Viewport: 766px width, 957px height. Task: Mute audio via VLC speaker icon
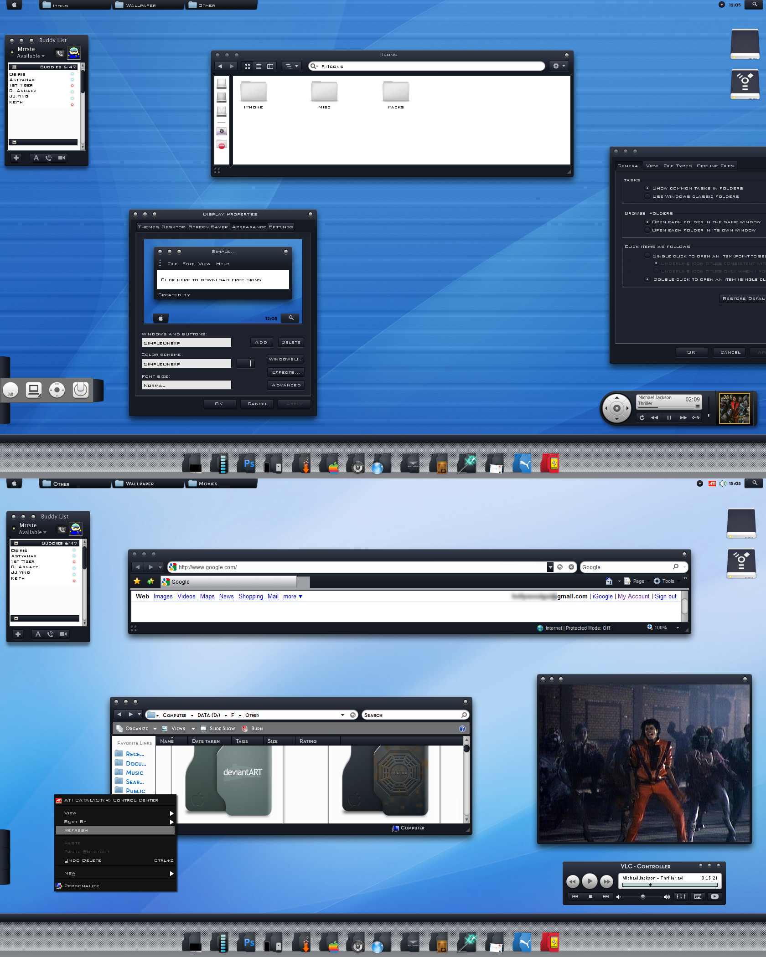pyautogui.click(x=619, y=897)
